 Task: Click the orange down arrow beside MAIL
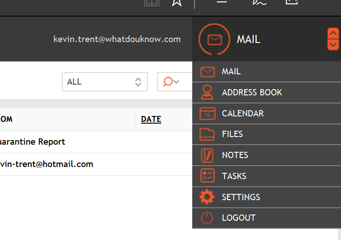point(333,45)
